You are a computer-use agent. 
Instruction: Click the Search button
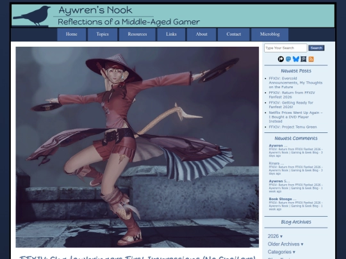point(317,48)
